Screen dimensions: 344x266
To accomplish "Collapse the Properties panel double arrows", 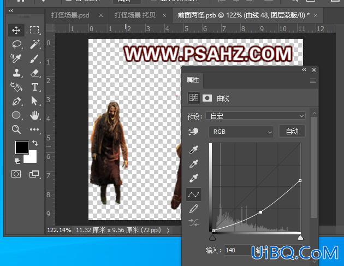I will coord(304,70).
